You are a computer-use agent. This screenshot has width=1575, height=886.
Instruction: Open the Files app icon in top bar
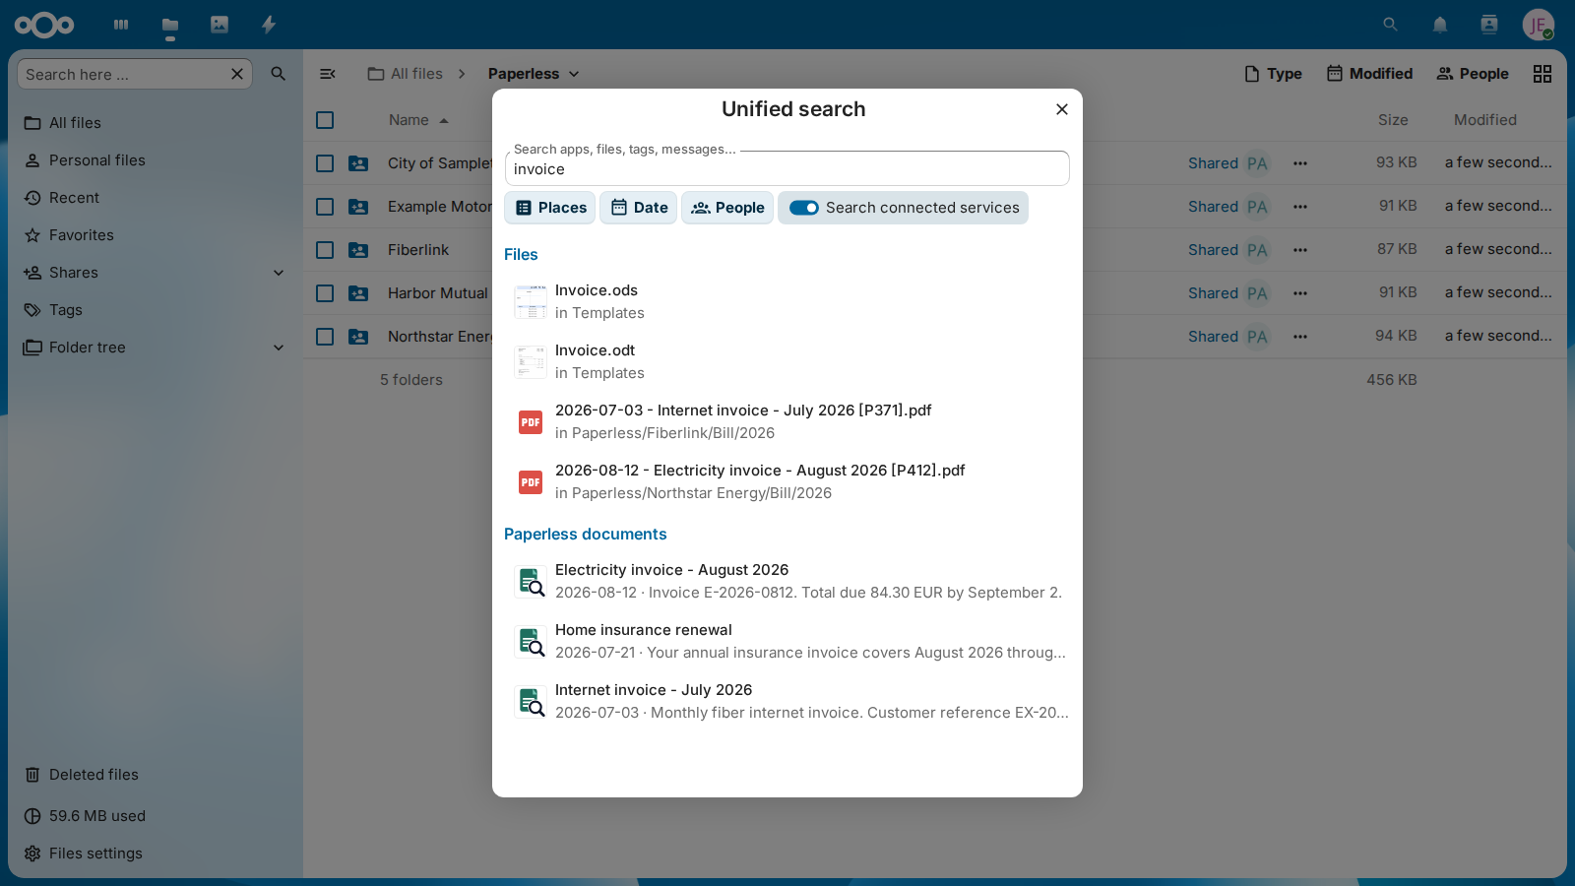[x=170, y=25]
